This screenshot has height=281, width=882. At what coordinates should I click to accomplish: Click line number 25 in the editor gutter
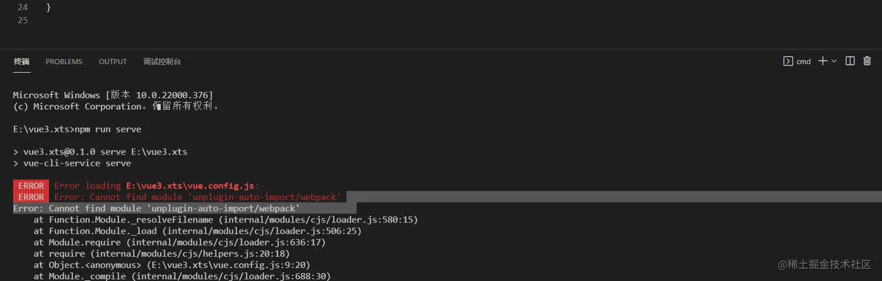coord(22,20)
